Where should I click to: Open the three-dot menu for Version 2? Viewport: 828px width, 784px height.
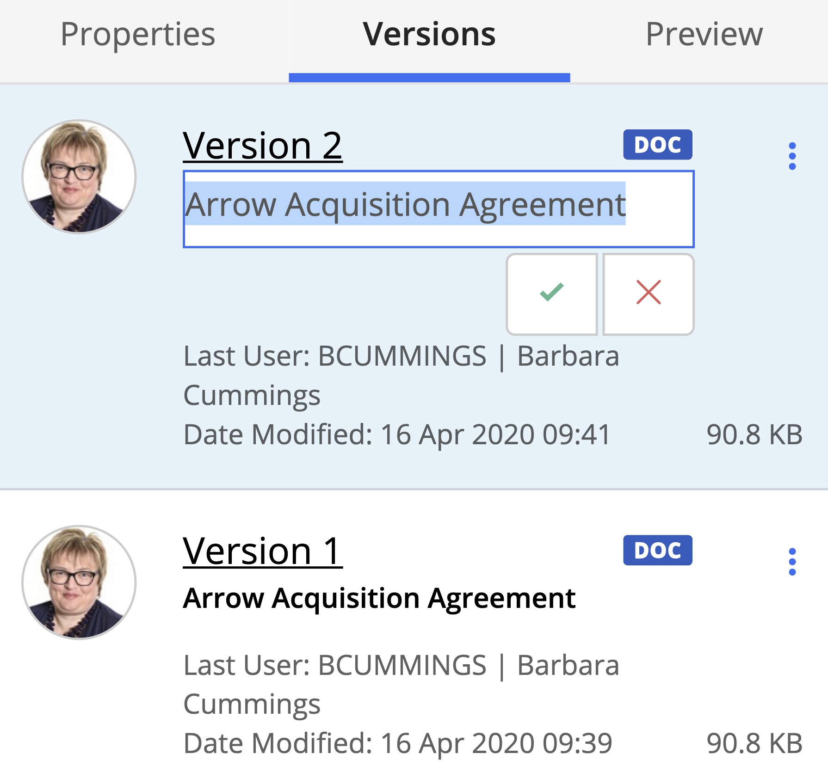point(792,156)
